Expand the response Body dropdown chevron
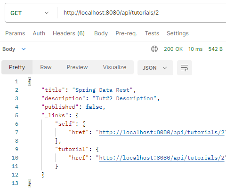This screenshot has height=193, width=226. pyautogui.click(x=24, y=49)
